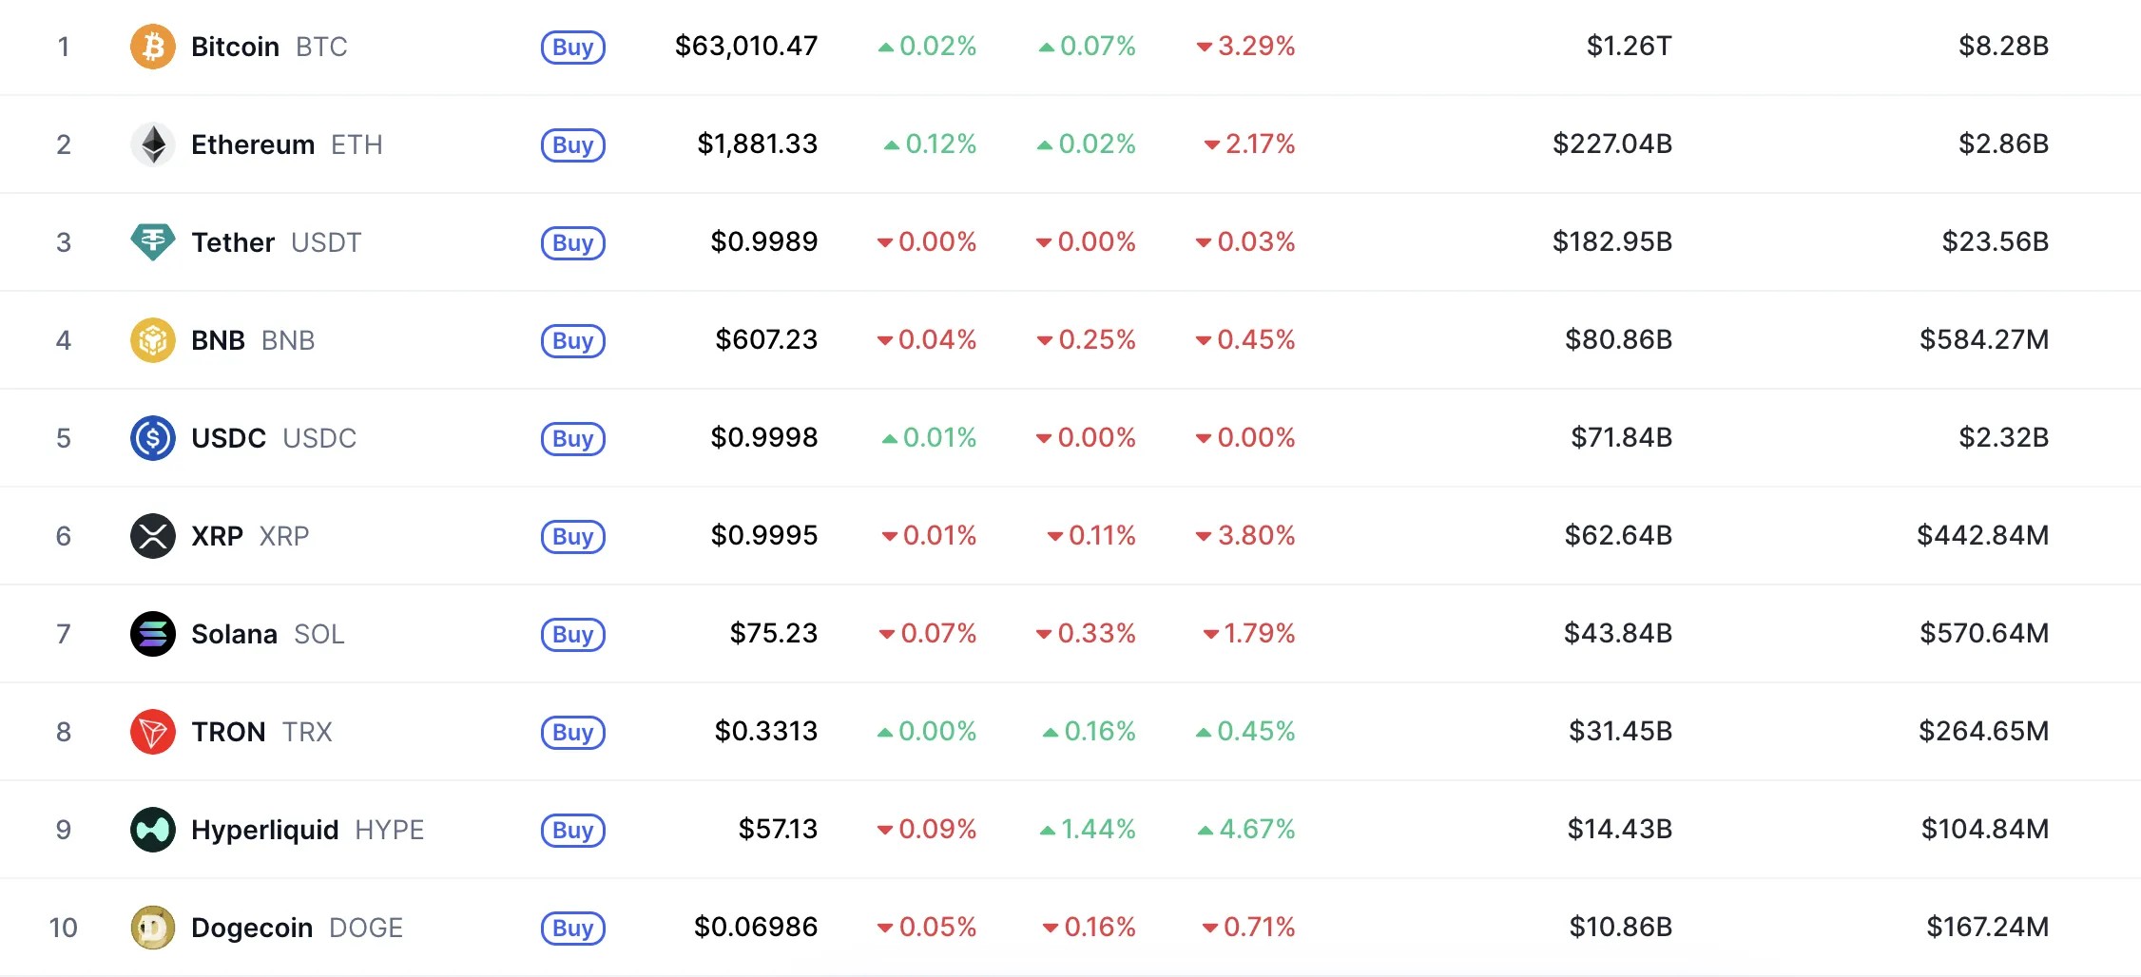Click the USDC coin icon
The height and width of the screenshot is (977, 2141).
coord(152,438)
